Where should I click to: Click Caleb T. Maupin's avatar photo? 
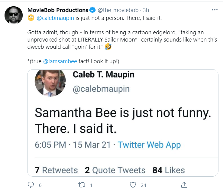[50, 83]
